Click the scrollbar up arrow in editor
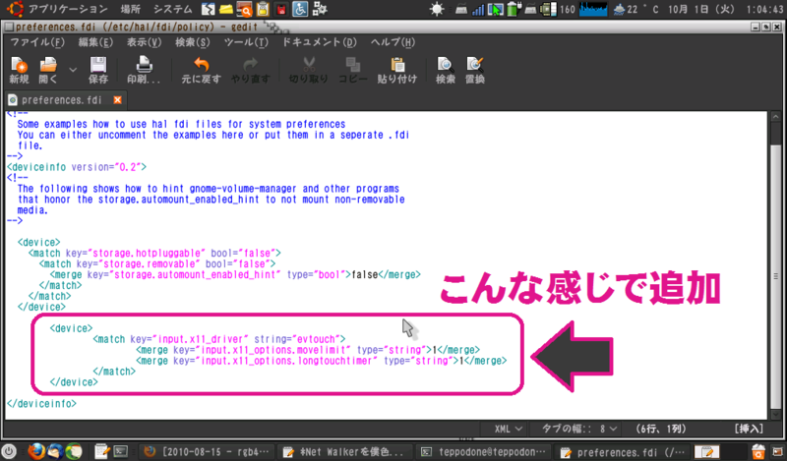The width and height of the screenshot is (787, 461). [775, 116]
